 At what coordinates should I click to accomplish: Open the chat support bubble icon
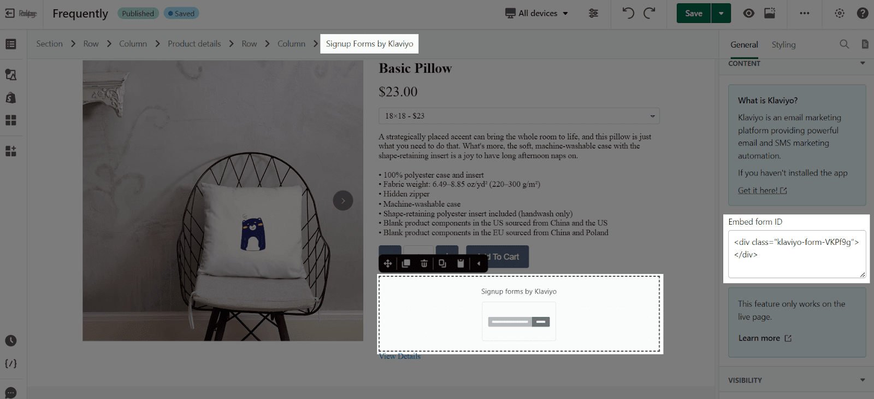pos(11,392)
